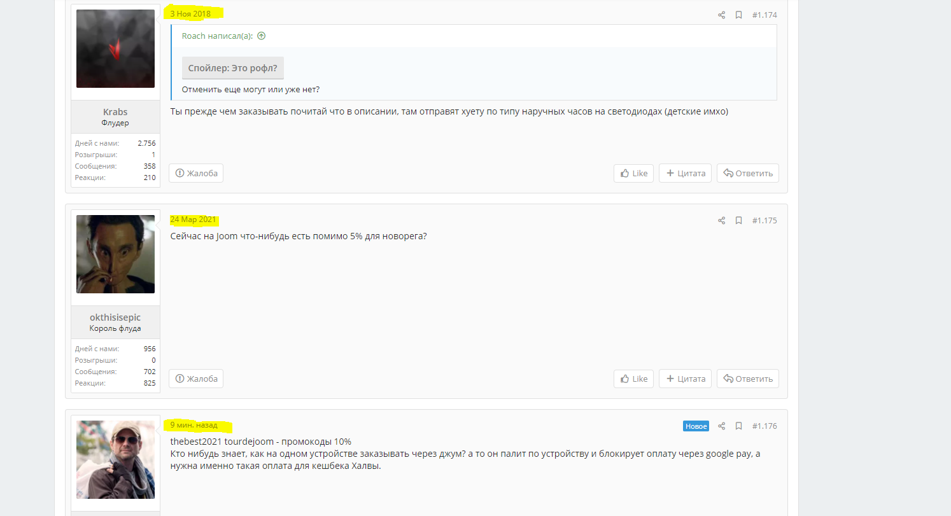Like the post by okthisisepic
Image resolution: width=951 pixels, height=516 pixels.
[x=633, y=379]
